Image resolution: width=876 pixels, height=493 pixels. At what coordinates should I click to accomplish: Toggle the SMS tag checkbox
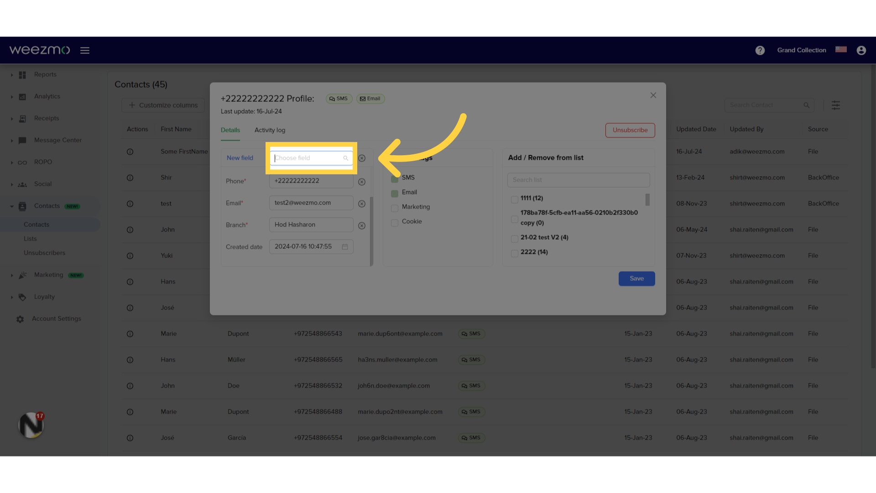395,178
